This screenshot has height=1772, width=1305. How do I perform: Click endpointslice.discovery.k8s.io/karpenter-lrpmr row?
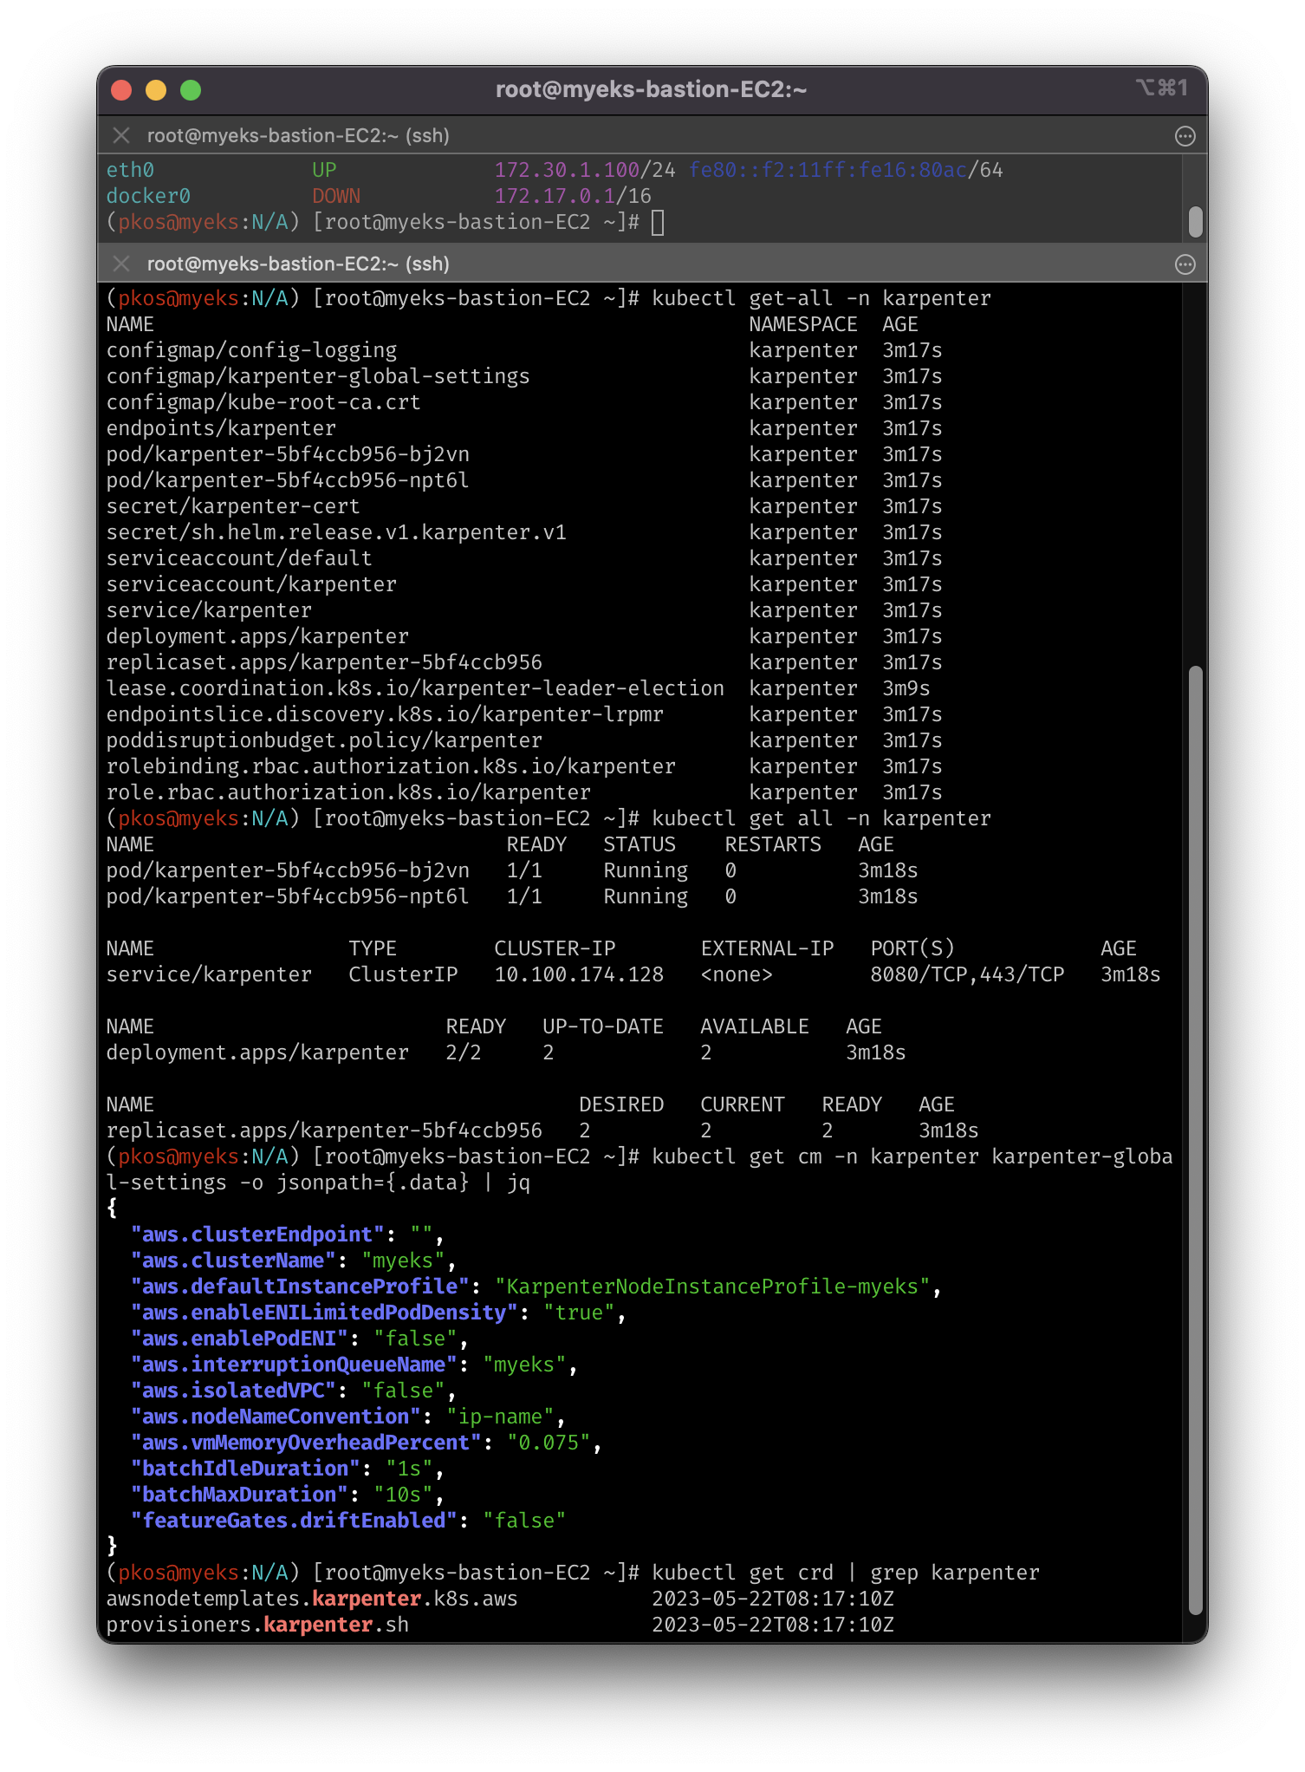point(524,714)
